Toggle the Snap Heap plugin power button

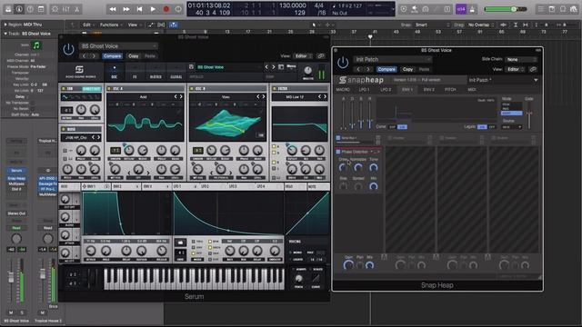click(343, 63)
